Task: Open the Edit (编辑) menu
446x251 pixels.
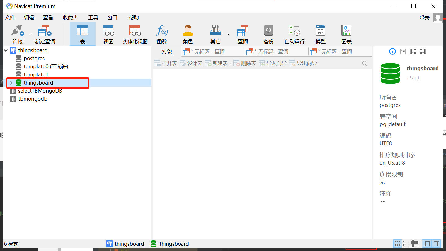Action: pyautogui.click(x=29, y=18)
